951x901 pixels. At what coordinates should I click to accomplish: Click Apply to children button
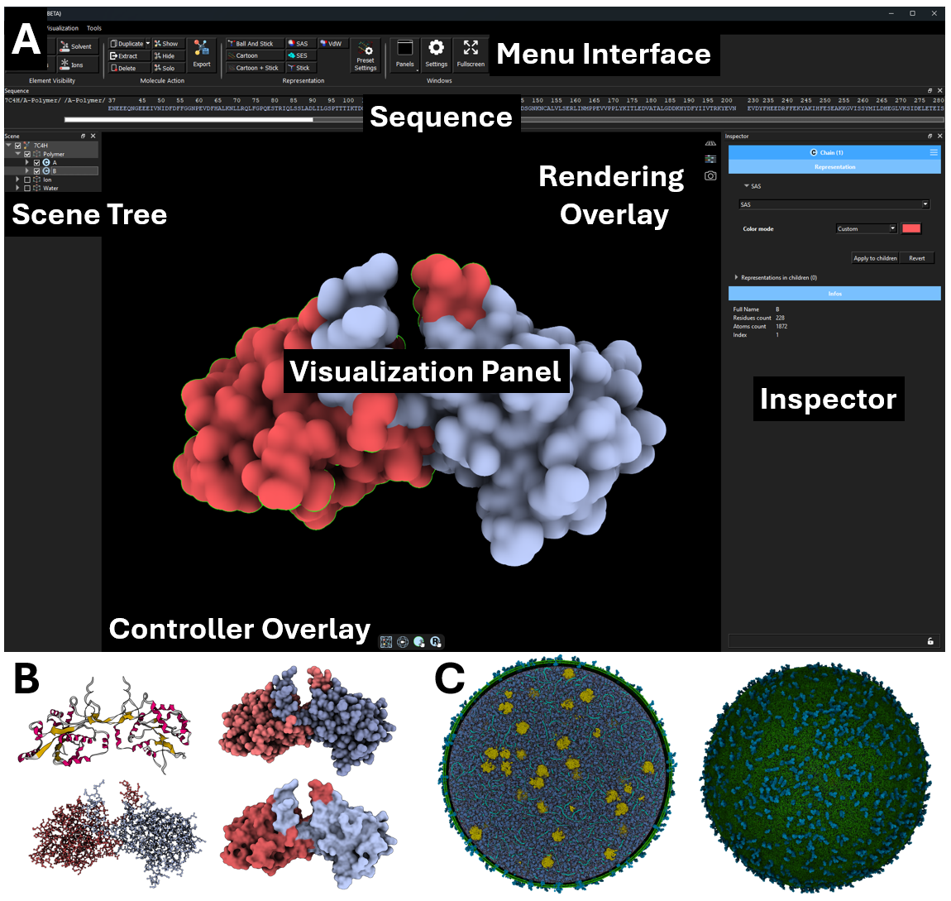pyautogui.click(x=875, y=258)
